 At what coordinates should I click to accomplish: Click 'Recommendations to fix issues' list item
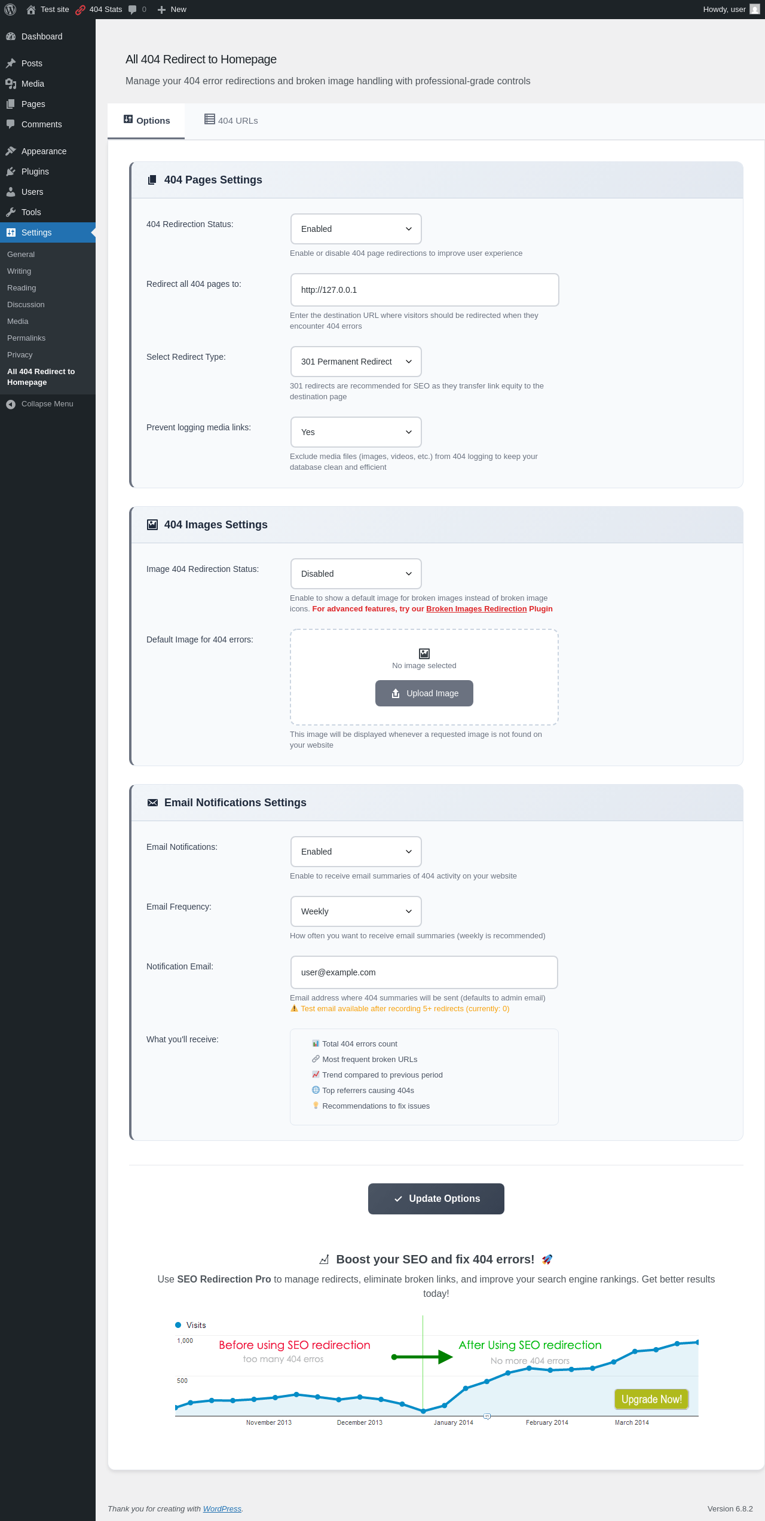(x=371, y=1106)
